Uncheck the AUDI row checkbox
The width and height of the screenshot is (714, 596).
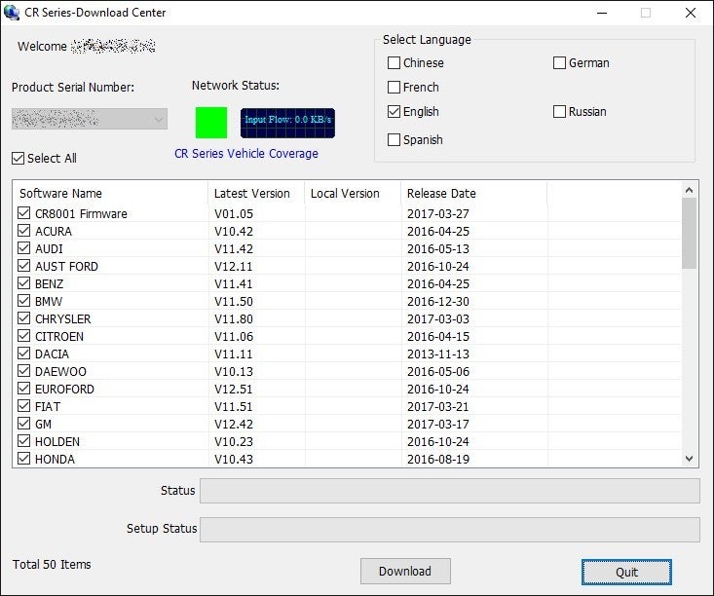pyautogui.click(x=23, y=248)
